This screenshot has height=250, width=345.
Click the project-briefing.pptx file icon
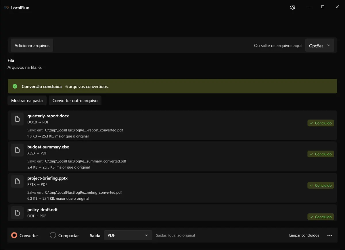[17, 181]
